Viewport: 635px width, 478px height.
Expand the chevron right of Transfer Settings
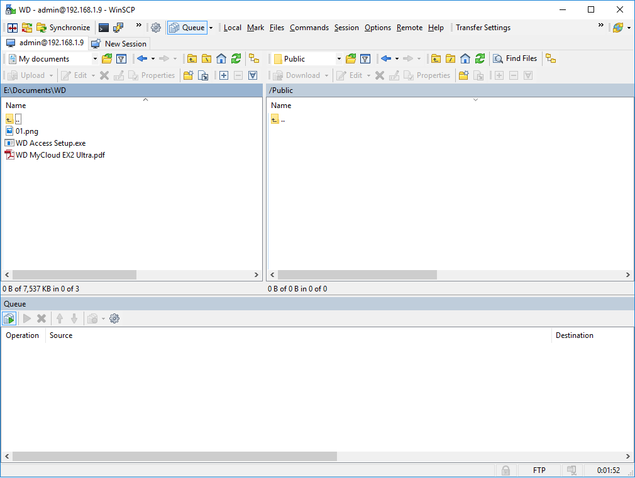pos(600,25)
